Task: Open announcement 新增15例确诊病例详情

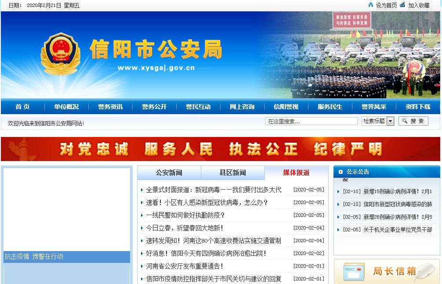Action: 398,191
